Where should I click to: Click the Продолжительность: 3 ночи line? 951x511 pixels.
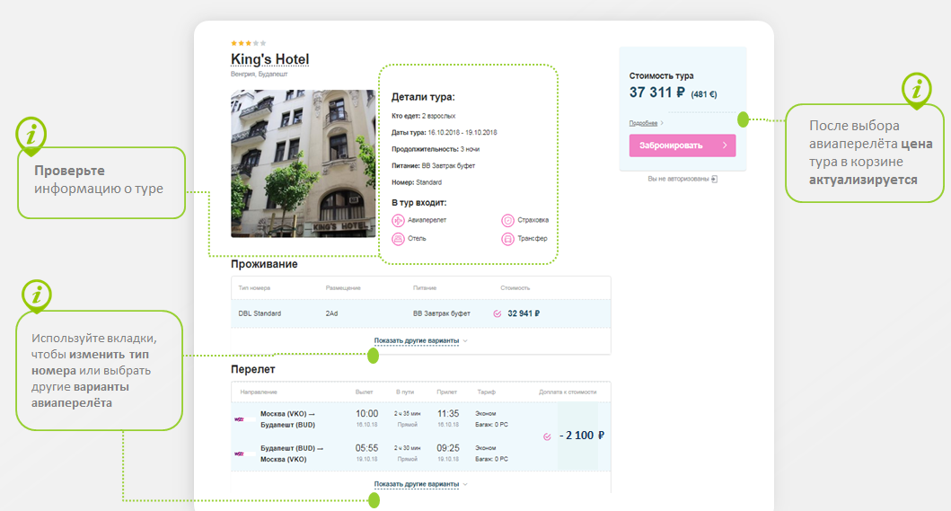pyautogui.click(x=436, y=149)
